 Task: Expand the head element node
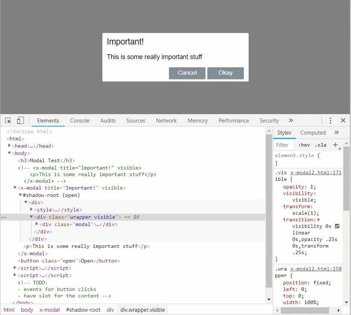10,146
